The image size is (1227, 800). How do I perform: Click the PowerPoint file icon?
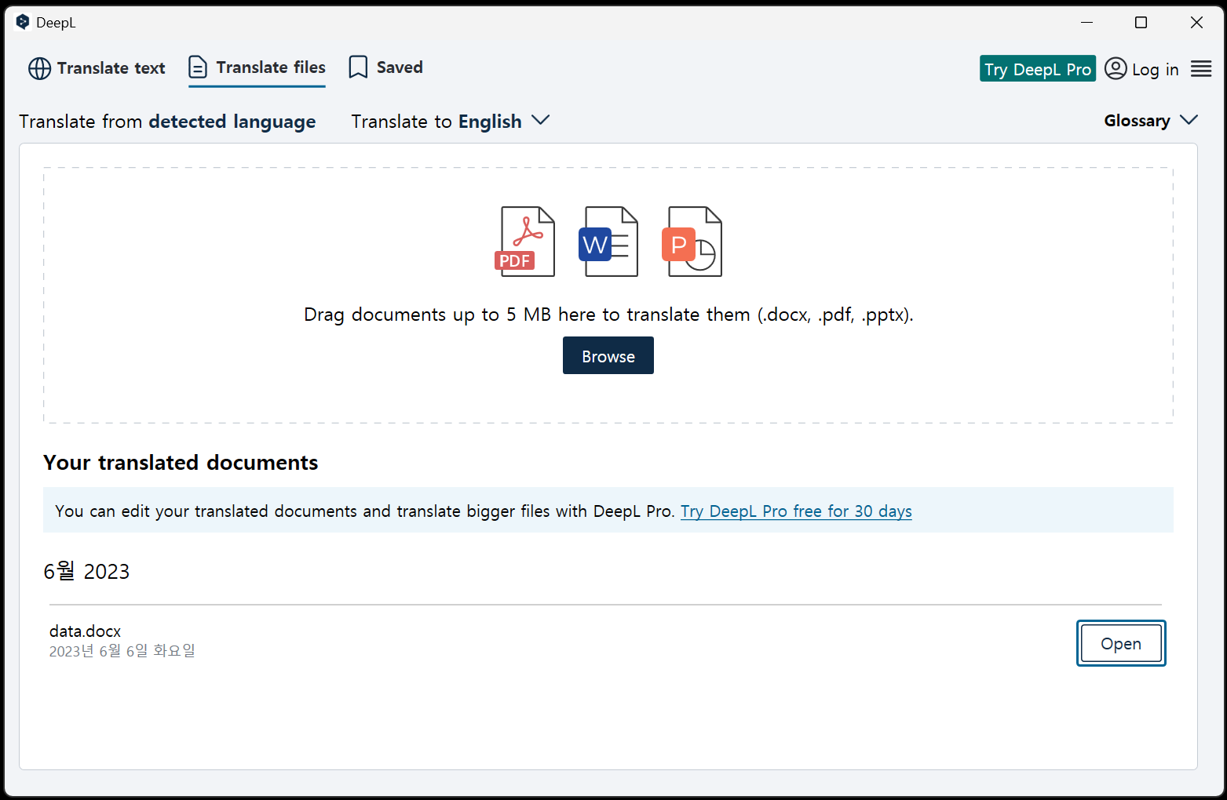(692, 242)
